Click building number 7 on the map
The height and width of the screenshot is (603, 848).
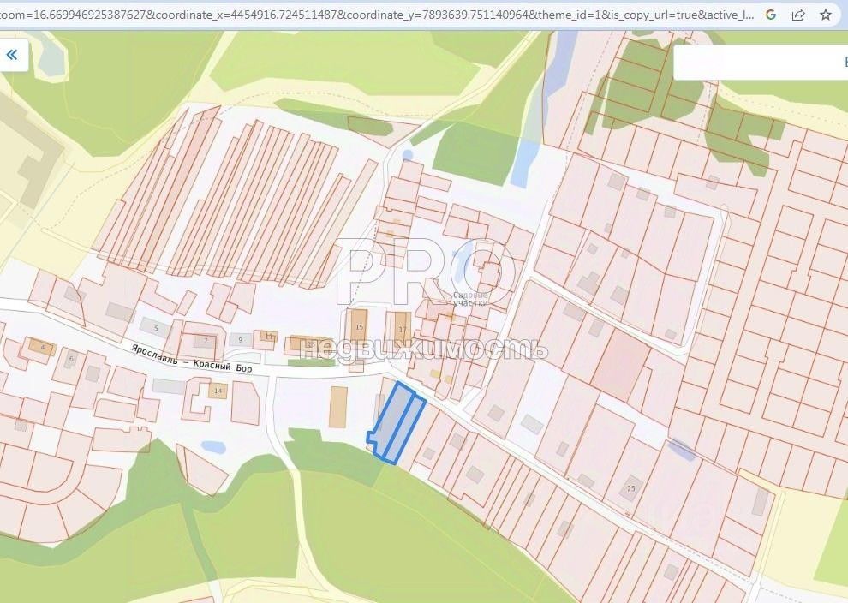pyautogui.click(x=205, y=341)
